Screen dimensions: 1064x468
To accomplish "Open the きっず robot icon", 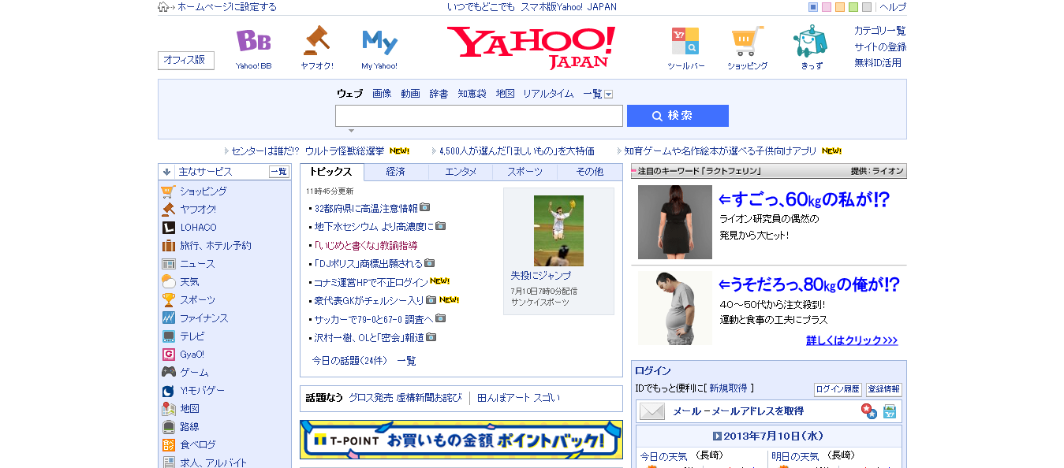I will pyautogui.click(x=811, y=41).
